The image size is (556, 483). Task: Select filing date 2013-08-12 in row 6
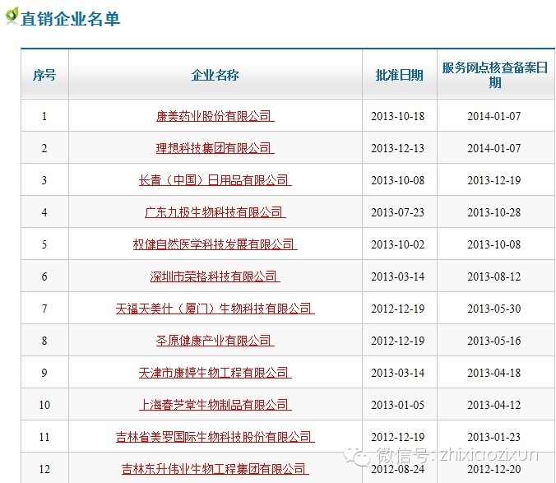(x=494, y=276)
